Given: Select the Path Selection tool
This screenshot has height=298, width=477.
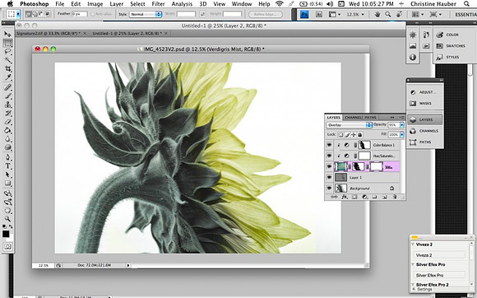Looking at the screenshot, I should tap(7, 175).
